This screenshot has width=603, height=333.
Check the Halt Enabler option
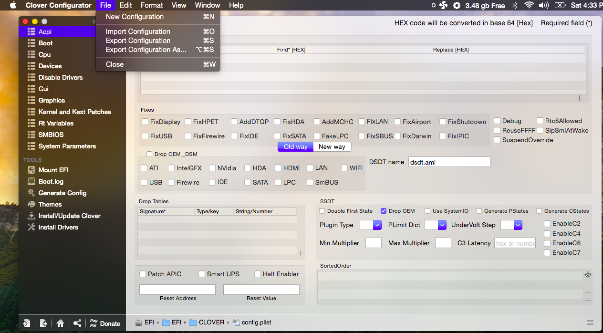click(258, 274)
